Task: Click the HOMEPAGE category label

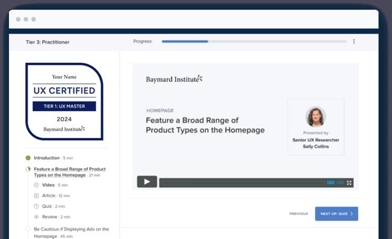Action: 160,111
